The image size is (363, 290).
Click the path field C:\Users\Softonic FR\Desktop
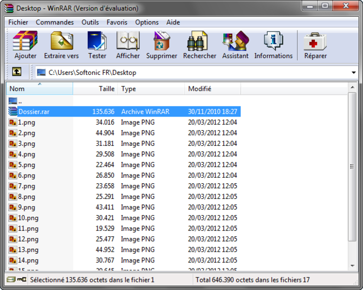[x=196, y=73]
